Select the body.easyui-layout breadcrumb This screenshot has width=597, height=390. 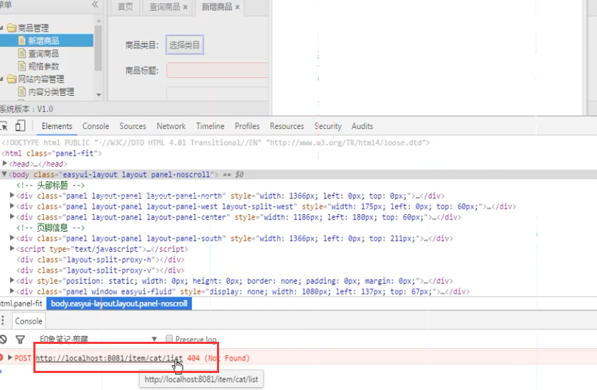pyautogui.click(x=119, y=303)
